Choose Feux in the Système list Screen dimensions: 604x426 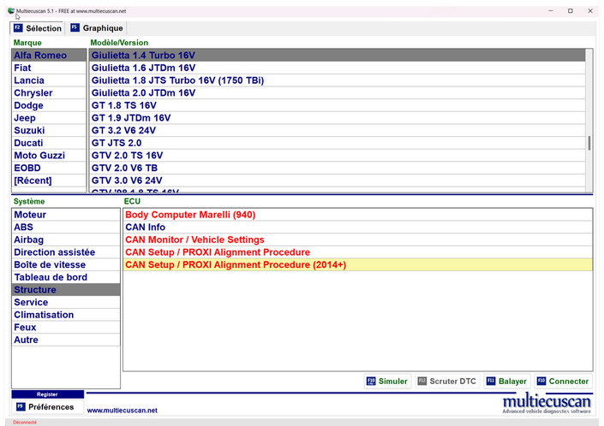pos(66,327)
